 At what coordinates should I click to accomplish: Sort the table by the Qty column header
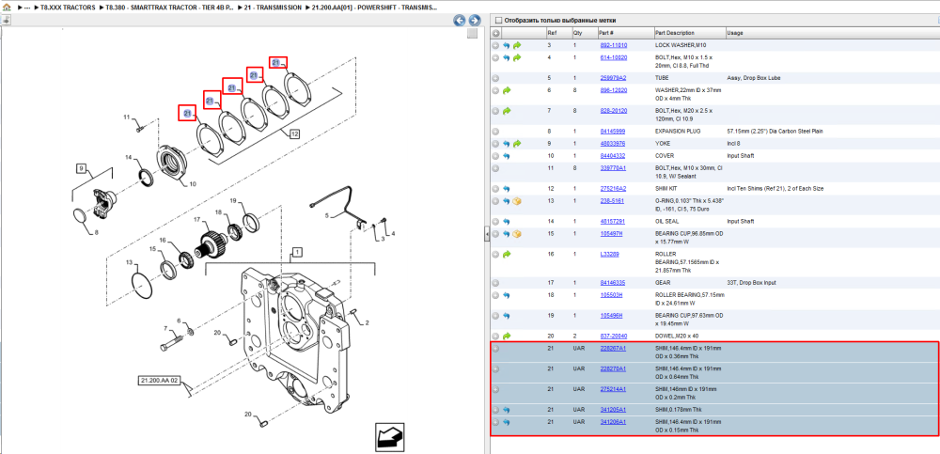578,33
